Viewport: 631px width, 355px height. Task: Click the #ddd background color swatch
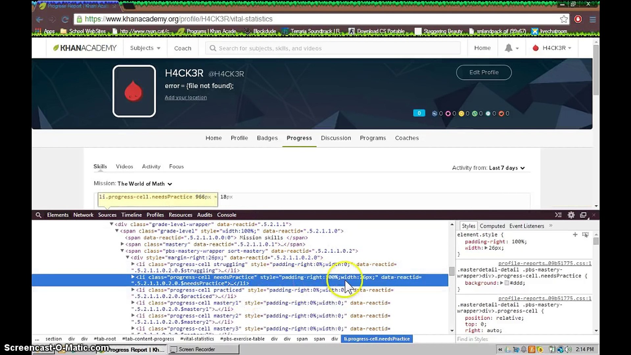[506, 283]
